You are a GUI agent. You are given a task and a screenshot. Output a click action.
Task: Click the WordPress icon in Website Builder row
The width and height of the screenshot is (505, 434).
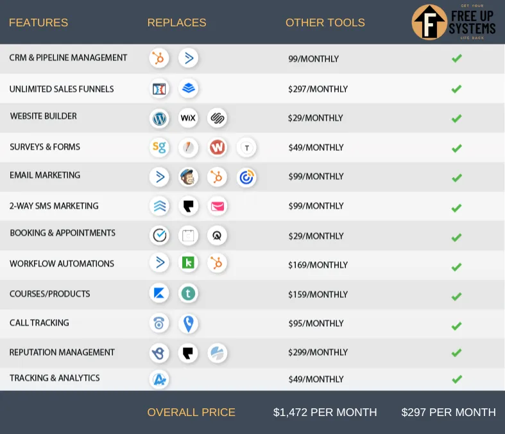(x=159, y=118)
